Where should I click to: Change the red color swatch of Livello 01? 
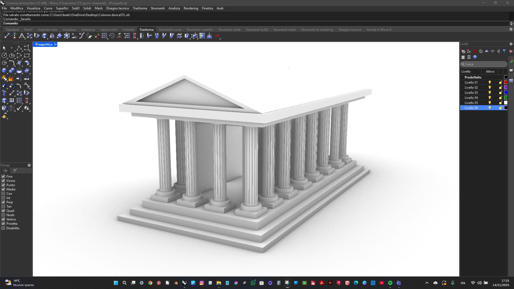click(x=506, y=82)
